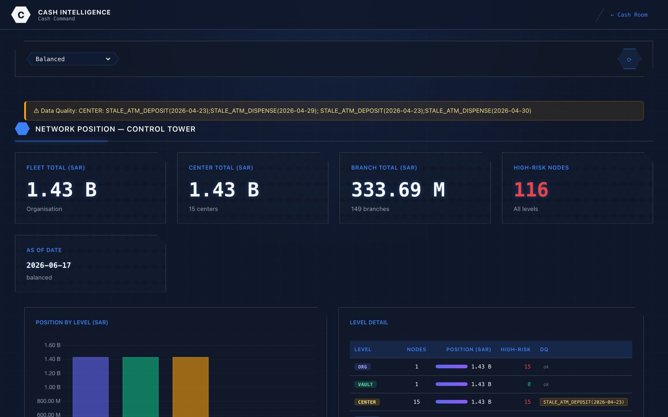Click the Fleet Total 1.43 B value
Viewport: 668px width, 417px height.
[x=62, y=190]
